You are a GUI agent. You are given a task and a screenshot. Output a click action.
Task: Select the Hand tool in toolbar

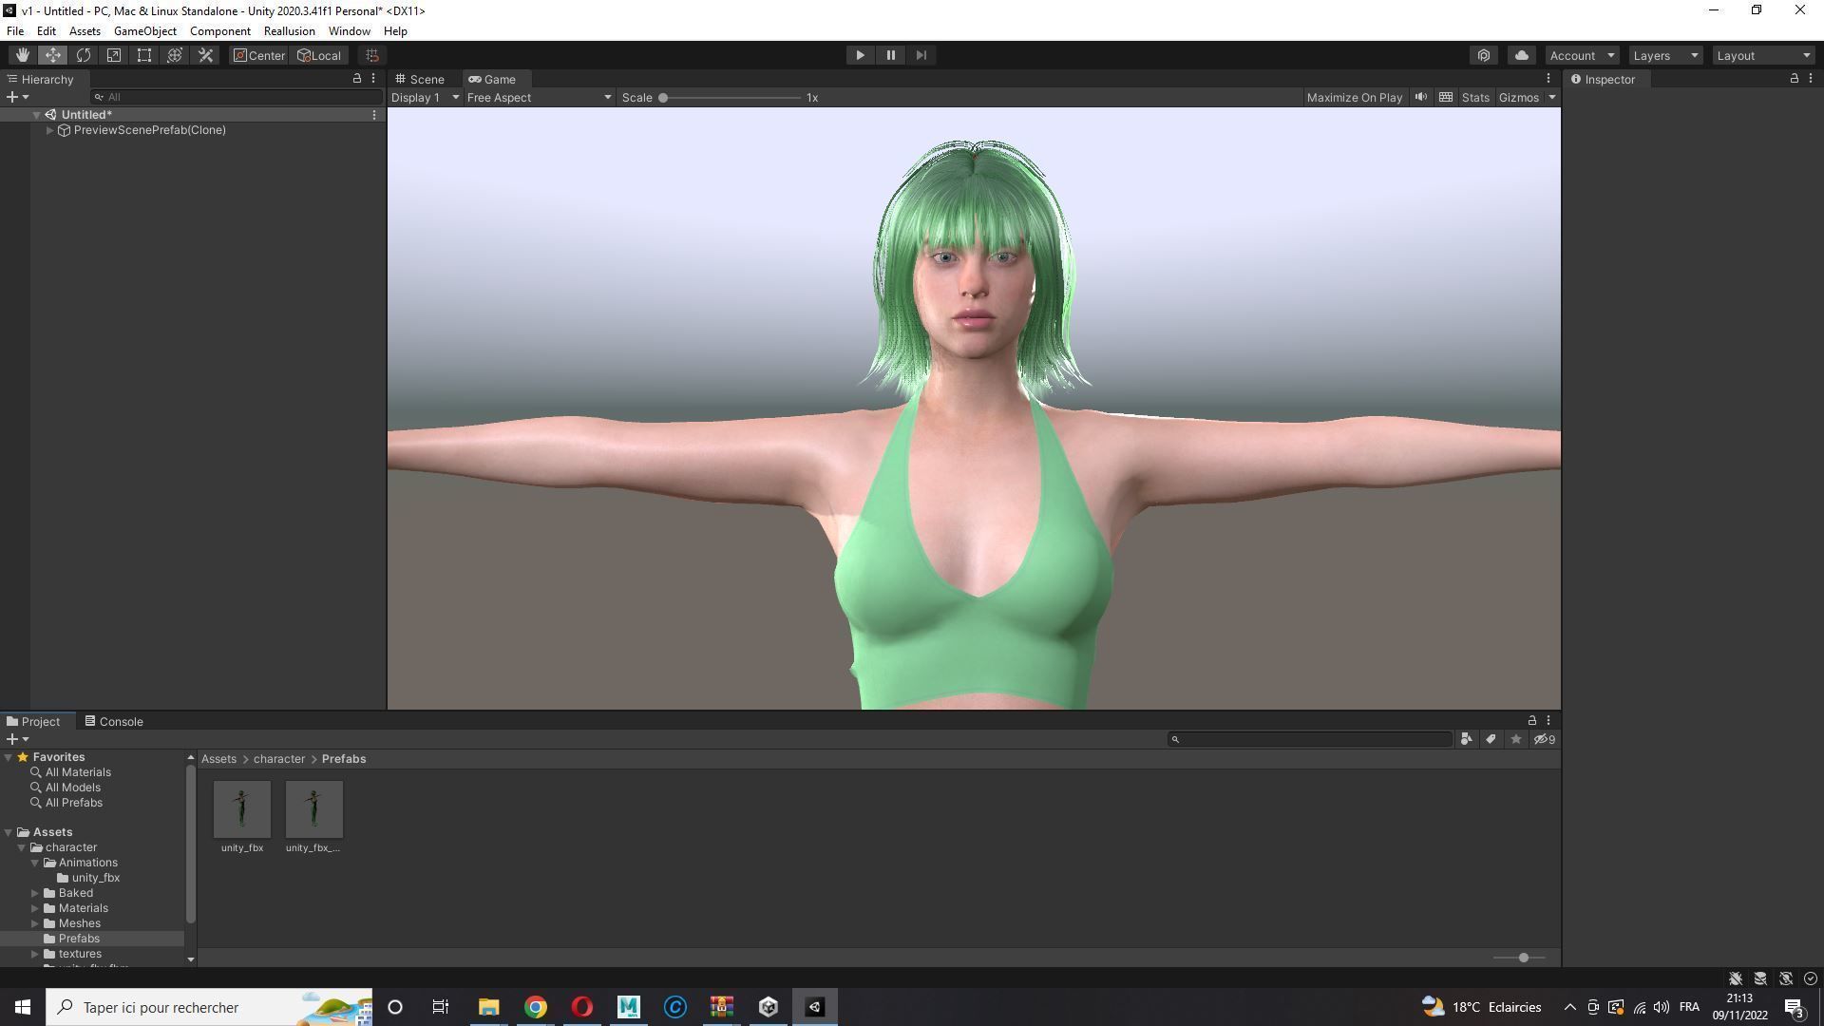pos(22,55)
